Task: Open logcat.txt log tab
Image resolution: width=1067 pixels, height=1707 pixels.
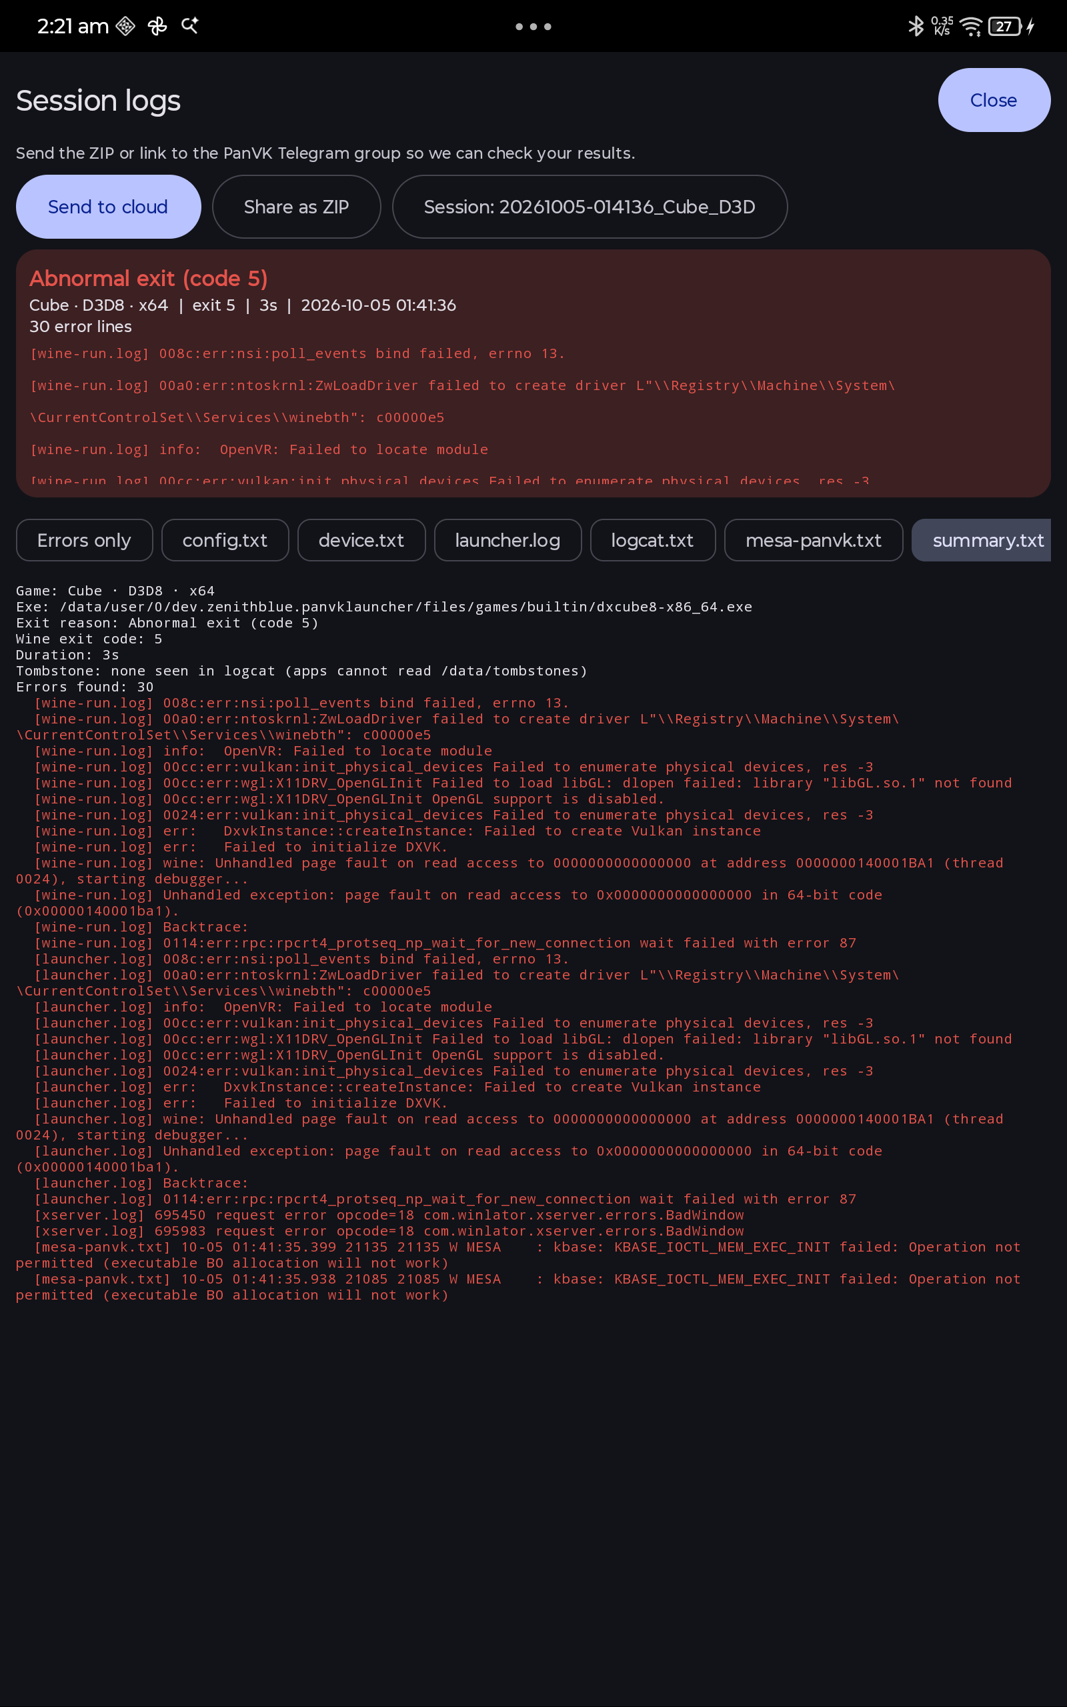Action: (x=653, y=540)
